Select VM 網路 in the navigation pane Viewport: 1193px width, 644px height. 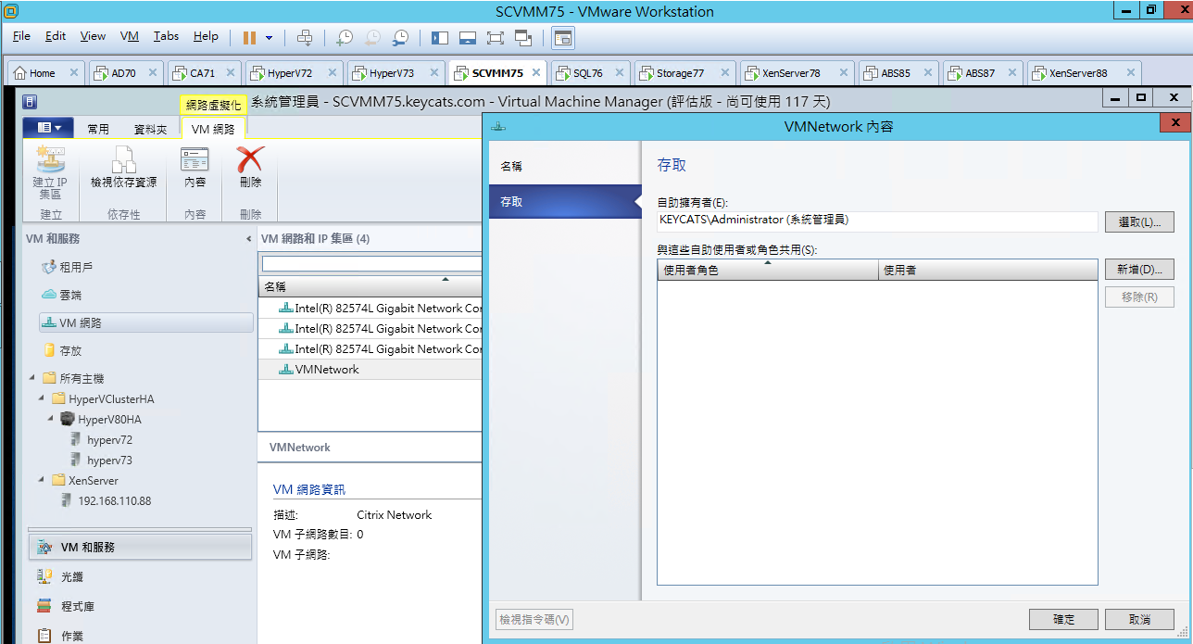tap(145, 322)
